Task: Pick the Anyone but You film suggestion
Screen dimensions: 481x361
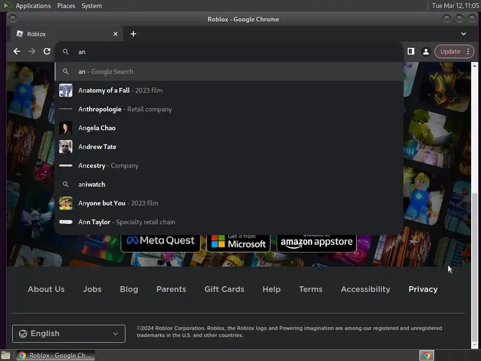Action: [x=229, y=203]
